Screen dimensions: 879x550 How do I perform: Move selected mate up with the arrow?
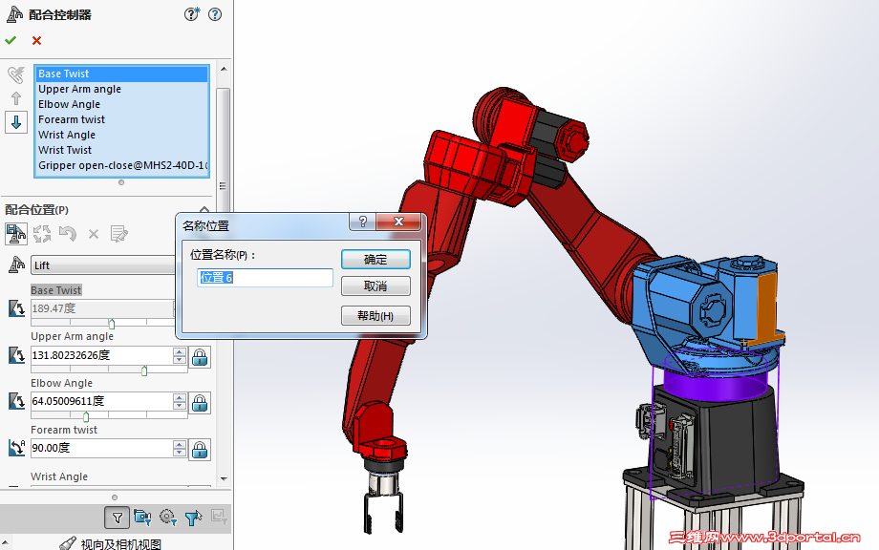[16, 98]
